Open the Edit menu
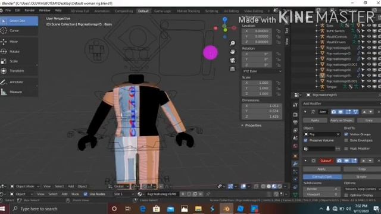Screen dimensions: 381x214 17,11
